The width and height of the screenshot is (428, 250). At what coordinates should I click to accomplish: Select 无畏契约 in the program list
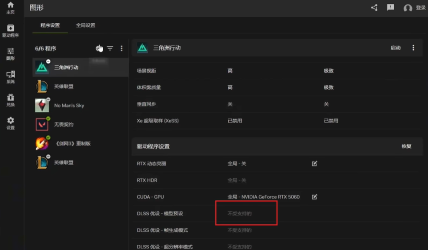(64, 124)
